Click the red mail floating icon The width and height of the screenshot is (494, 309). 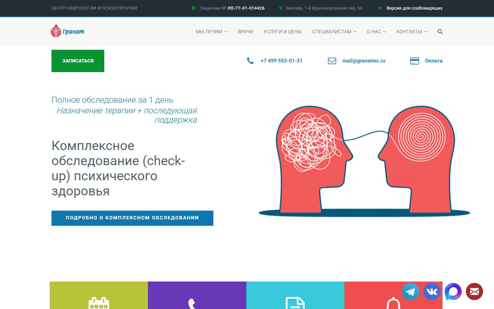(474, 291)
